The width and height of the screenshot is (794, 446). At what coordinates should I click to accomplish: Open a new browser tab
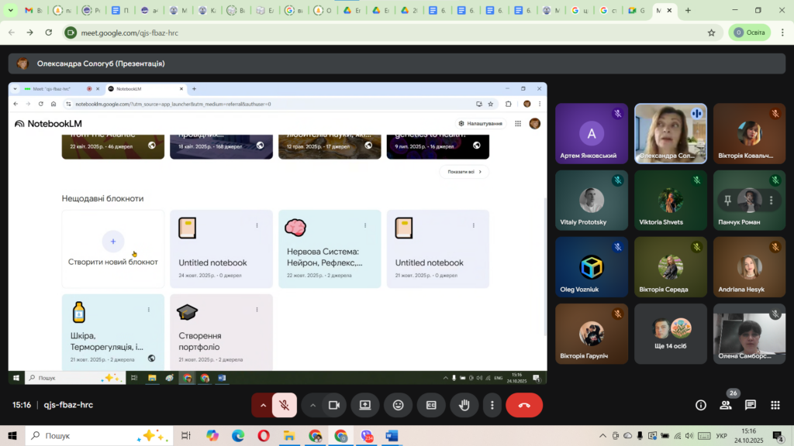688,11
